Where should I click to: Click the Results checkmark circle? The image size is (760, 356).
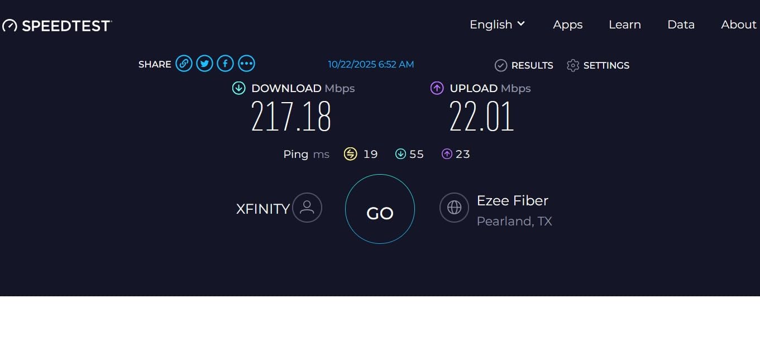501,65
